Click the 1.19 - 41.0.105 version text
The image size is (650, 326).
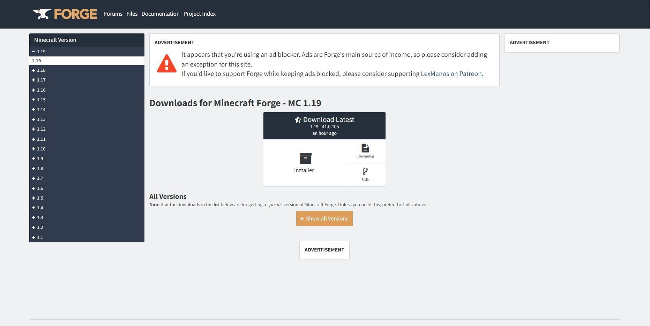pyautogui.click(x=324, y=127)
